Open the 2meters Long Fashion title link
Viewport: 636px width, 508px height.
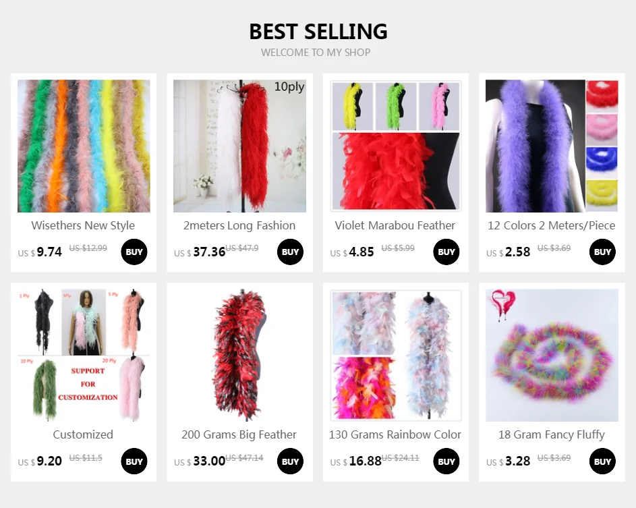(239, 225)
